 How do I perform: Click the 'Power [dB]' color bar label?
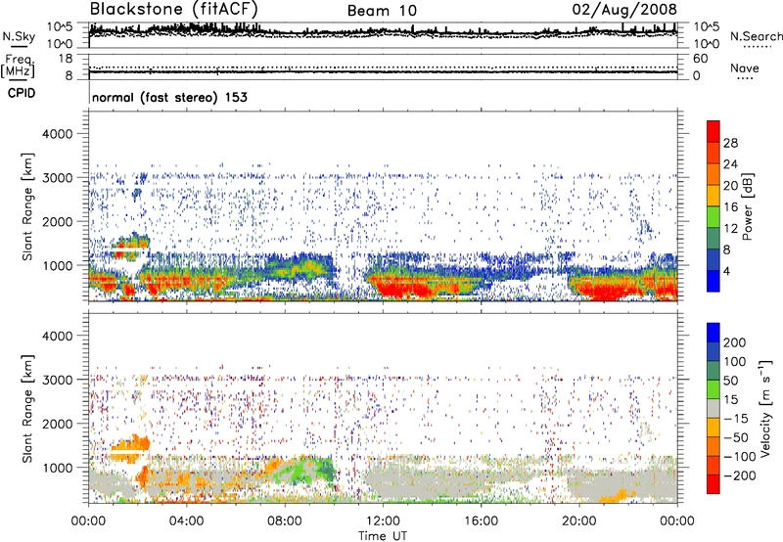(x=747, y=206)
